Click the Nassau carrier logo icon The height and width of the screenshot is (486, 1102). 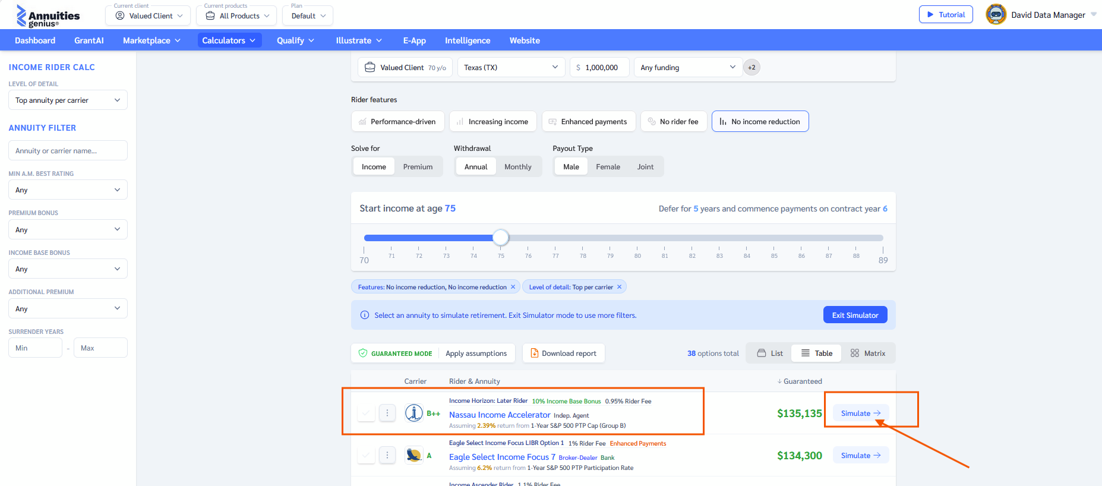(x=413, y=413)
